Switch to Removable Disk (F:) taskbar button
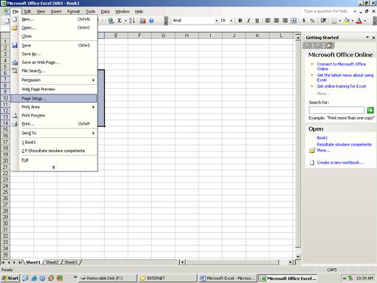Image resolution: width=377 pixels, height=283 pixels. (x=108, y=278)
